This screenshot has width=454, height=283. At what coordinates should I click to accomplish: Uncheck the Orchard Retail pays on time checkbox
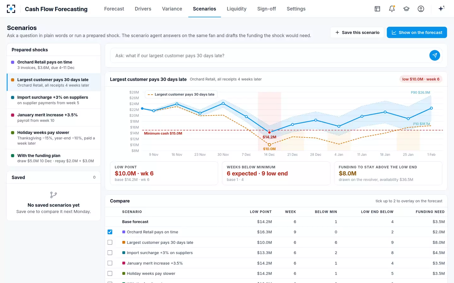coord(110,232)
